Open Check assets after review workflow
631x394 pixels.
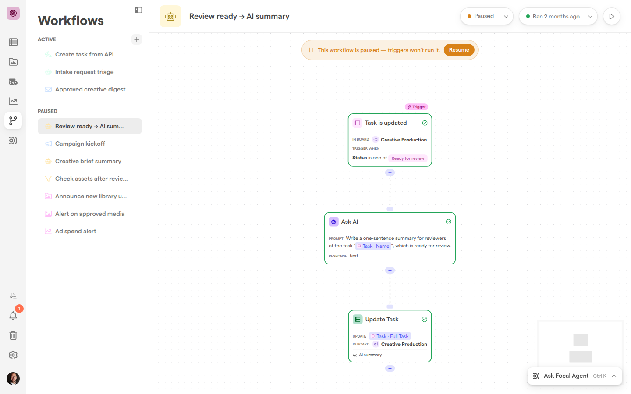tap(90, 179)
